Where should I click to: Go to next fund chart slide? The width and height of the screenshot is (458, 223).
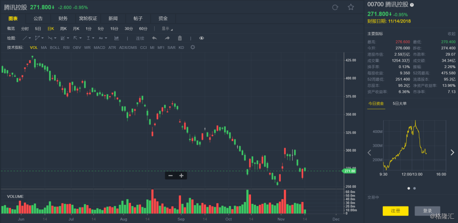[x=453, y=153]
